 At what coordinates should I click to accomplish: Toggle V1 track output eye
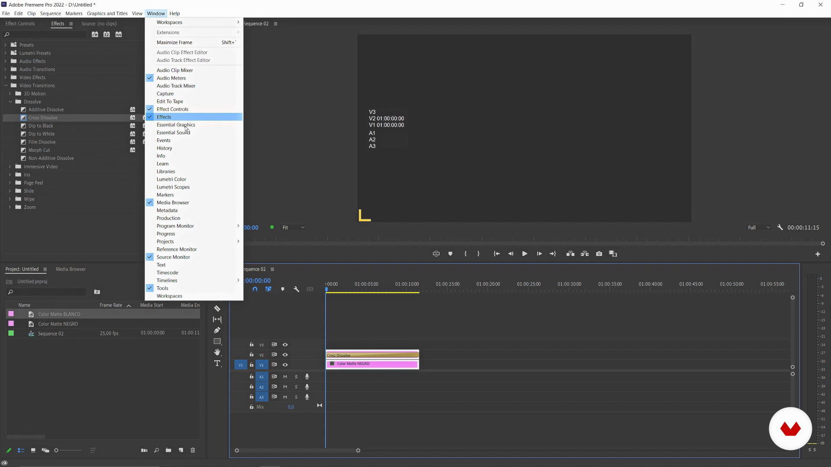pyautogui.click(x=285, y=365)
